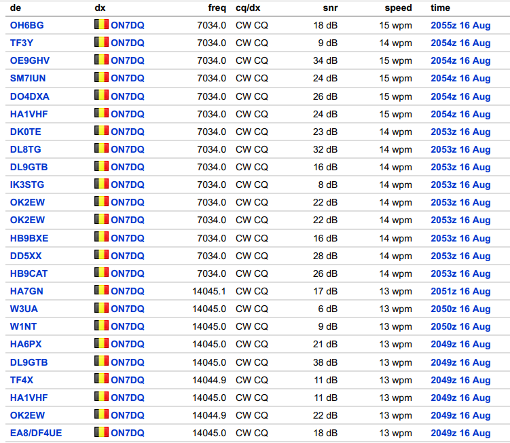
Task: Open spotter callsign DO4DXA
Action: click(x=30, y=96)
